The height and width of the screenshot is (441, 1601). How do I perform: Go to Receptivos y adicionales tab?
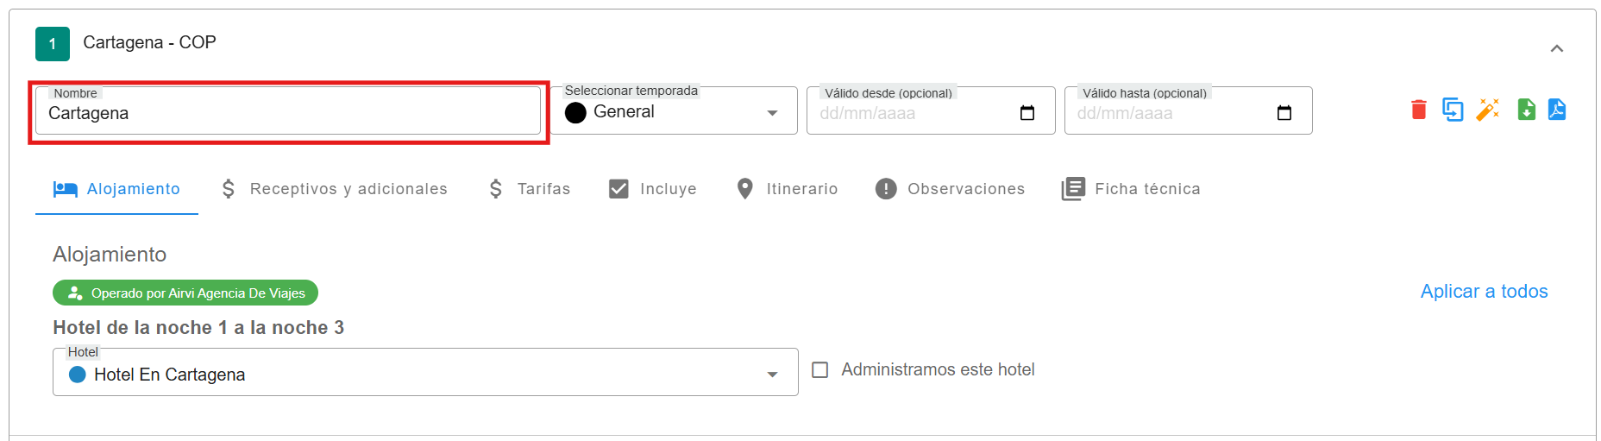click(334, 189)
